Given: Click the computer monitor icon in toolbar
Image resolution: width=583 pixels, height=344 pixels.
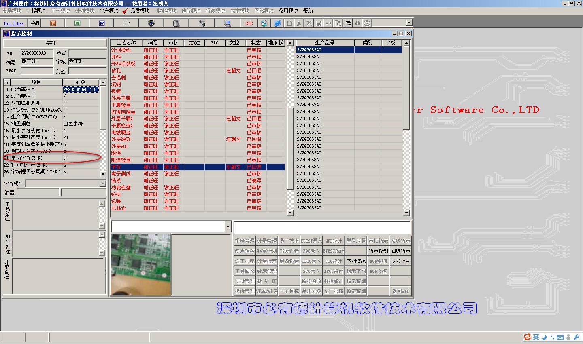Looking at the screenshot, I should [227, 23].
